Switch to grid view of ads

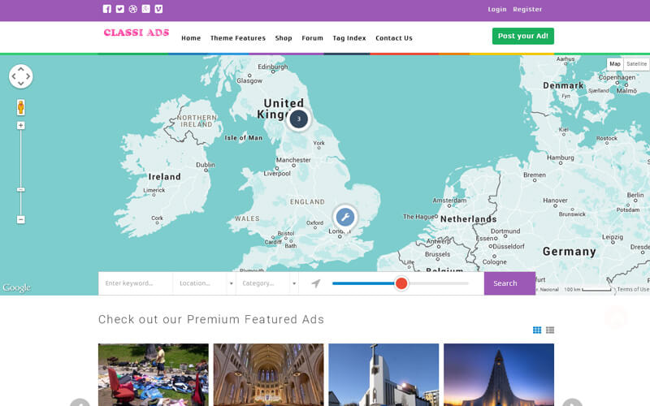tap(537, 330)
